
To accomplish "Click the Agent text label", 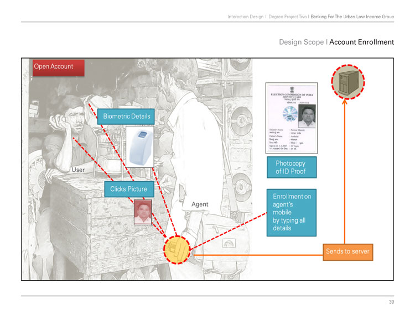I will (x=200, y=204).
